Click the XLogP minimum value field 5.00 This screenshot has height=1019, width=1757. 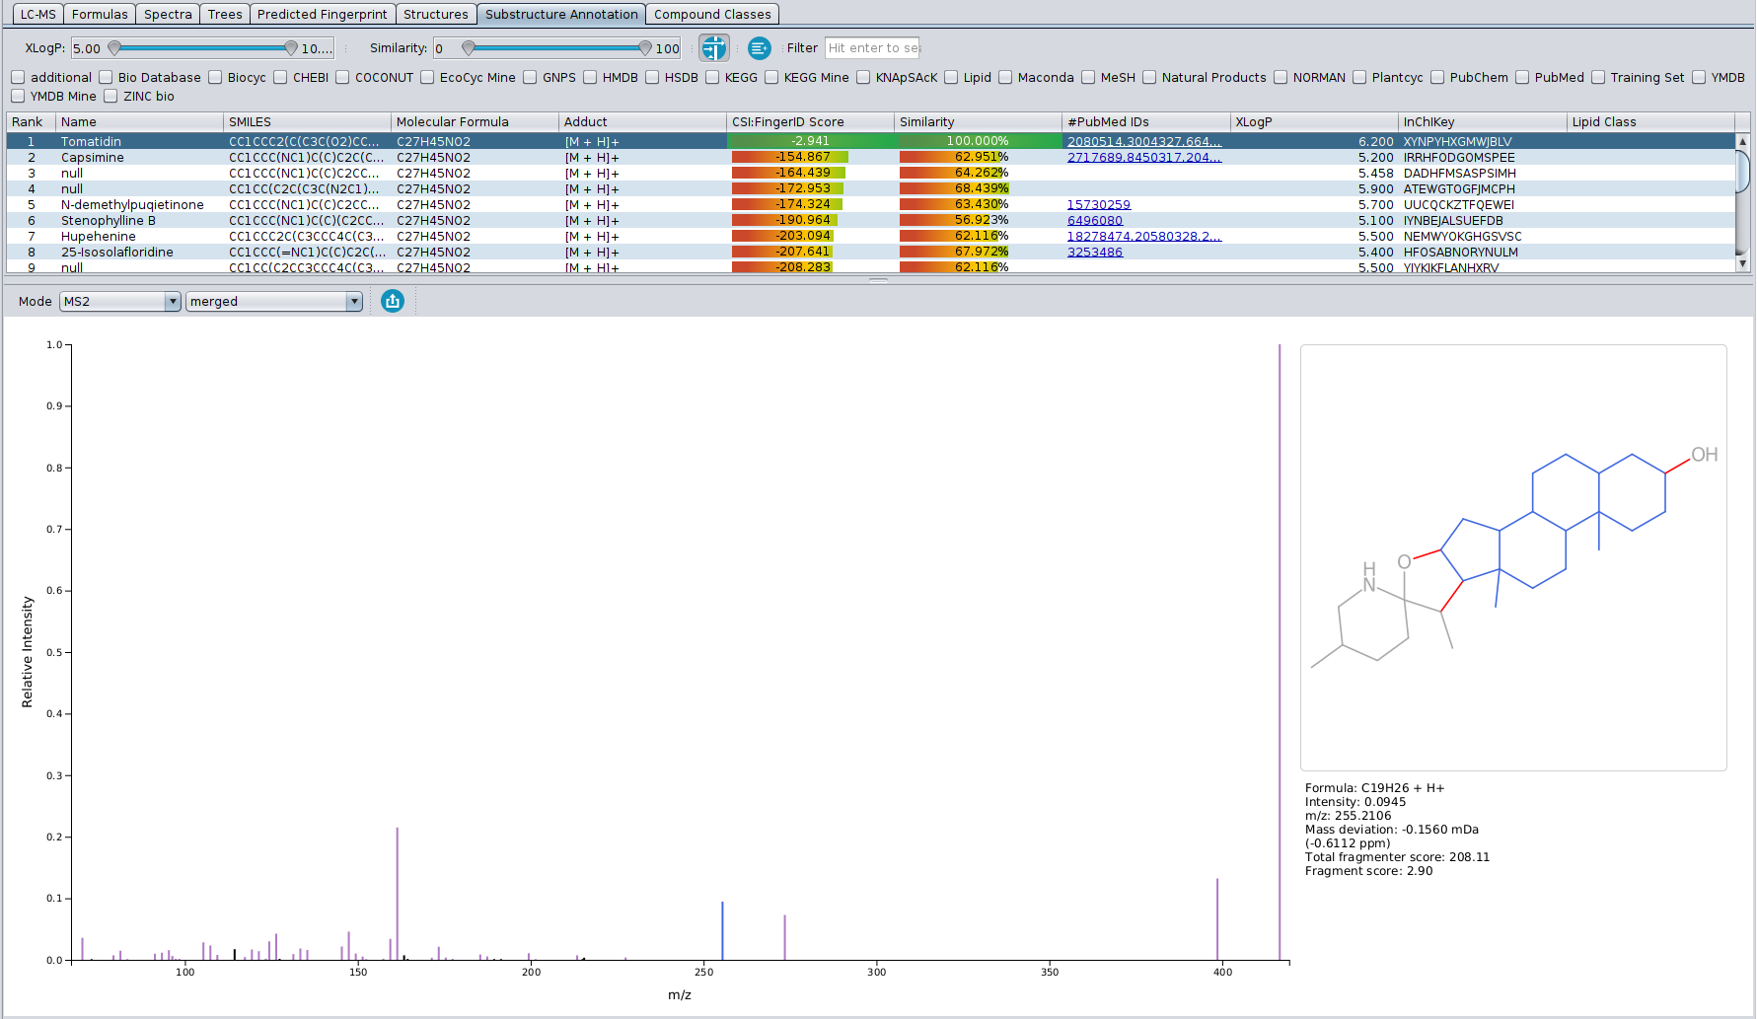(x=88, y=48)
